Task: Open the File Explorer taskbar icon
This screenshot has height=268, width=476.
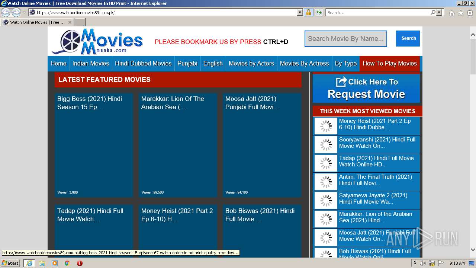Action: coord(42,263)
